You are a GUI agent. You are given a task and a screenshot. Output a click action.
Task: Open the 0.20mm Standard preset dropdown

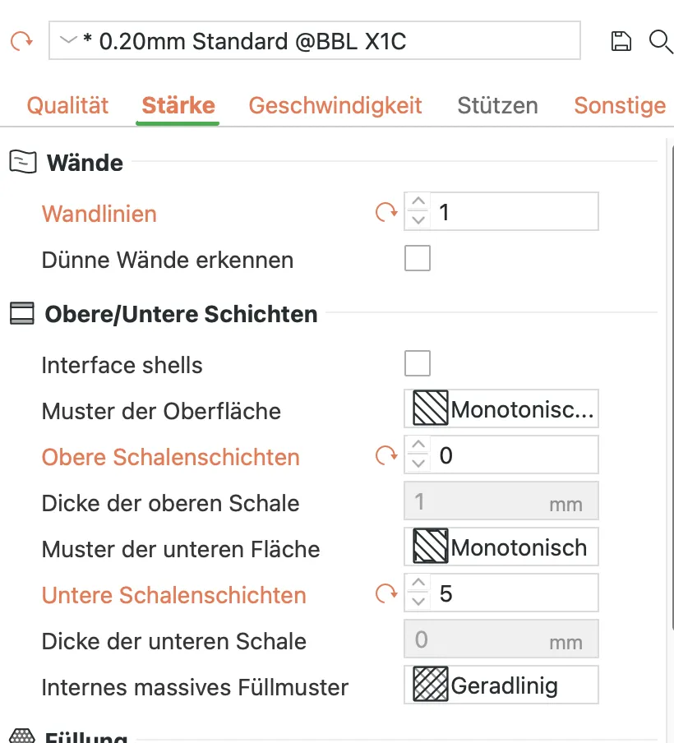314,41
